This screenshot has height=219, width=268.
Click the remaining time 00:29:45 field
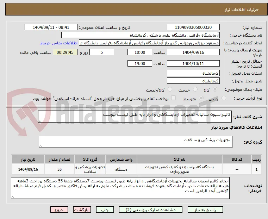[65, 52]
